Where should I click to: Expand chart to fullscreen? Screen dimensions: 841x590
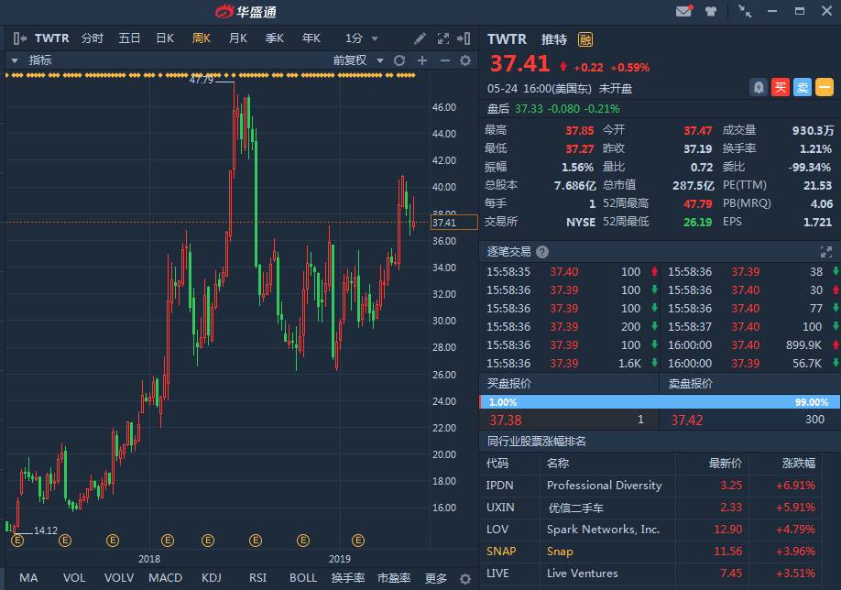coord(443,38)
